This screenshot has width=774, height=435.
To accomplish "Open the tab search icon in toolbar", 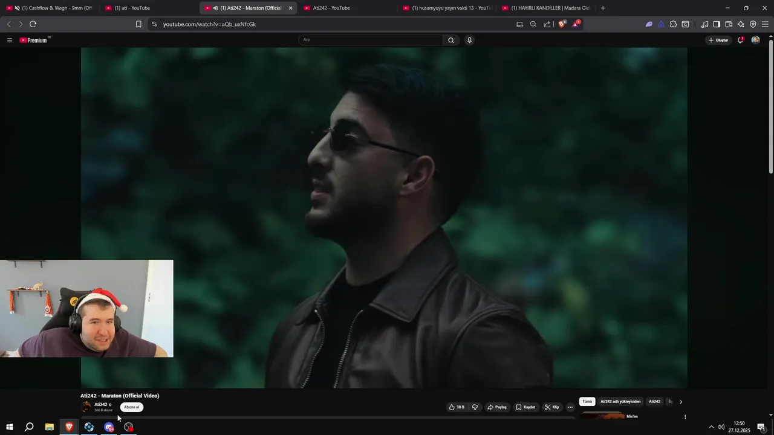I will coord(685,24).
